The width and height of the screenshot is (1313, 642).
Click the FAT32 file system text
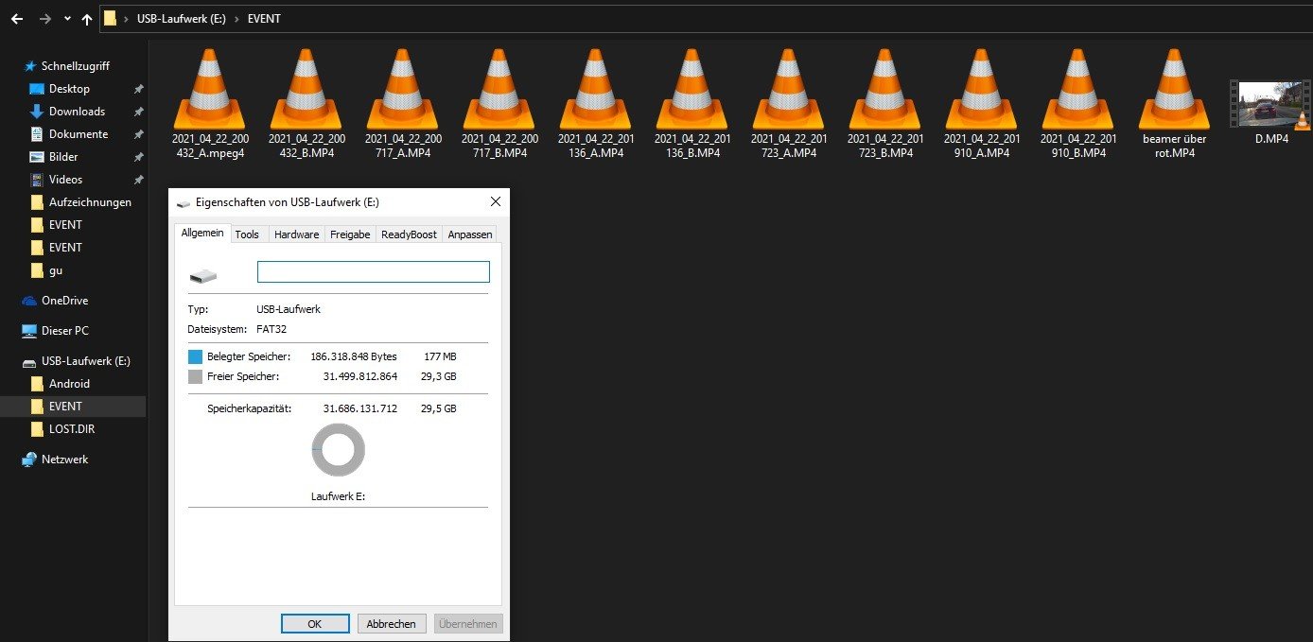[271, 330]
